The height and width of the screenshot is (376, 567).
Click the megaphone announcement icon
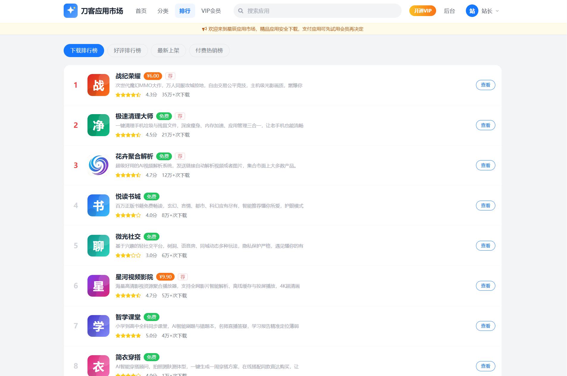[x=204, y=29]
